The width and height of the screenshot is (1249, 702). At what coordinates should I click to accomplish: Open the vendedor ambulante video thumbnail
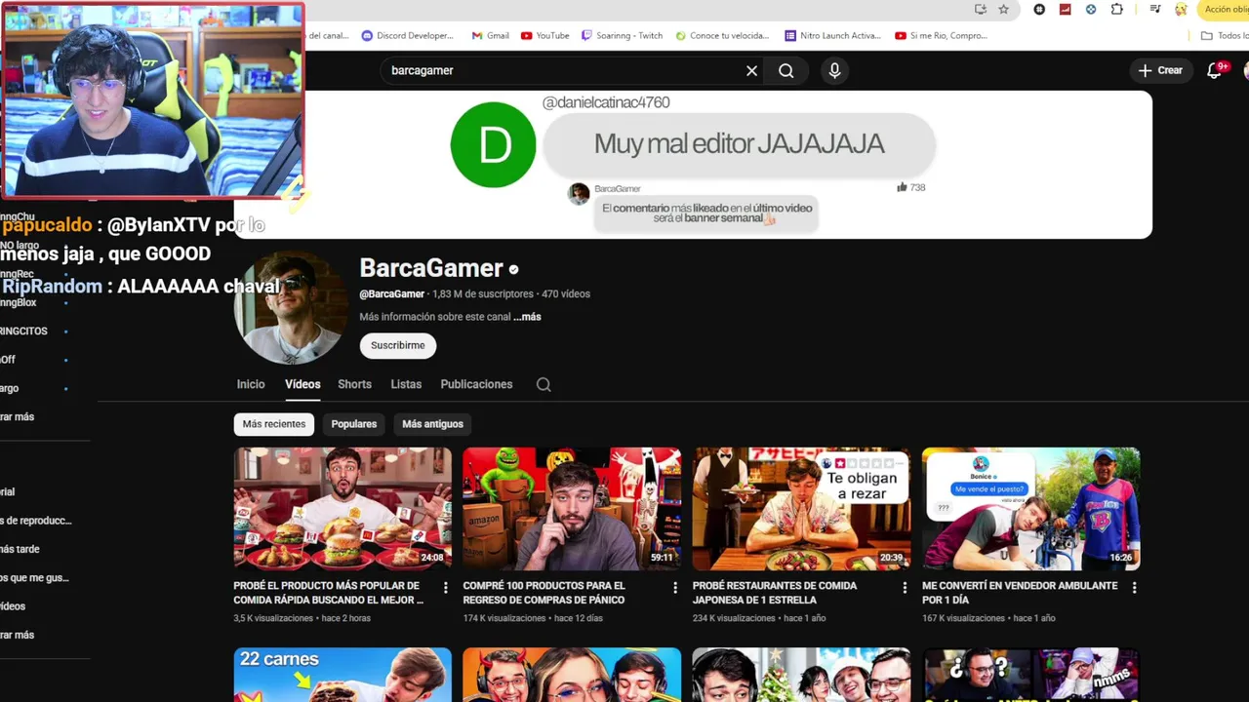(1030, 508)
